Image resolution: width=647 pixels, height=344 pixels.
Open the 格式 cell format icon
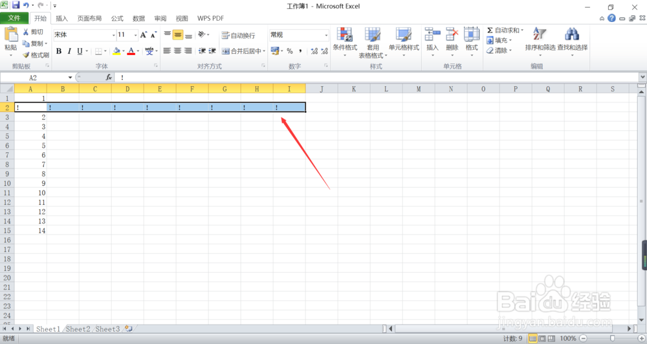tap(472, 35)
